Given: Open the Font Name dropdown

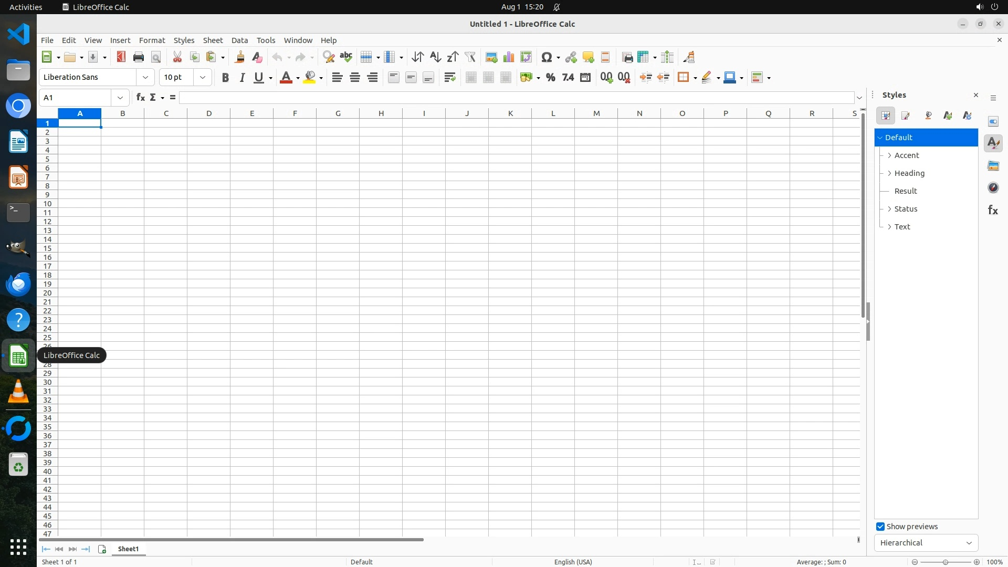Looking at the screenshot, I should 145,77.
